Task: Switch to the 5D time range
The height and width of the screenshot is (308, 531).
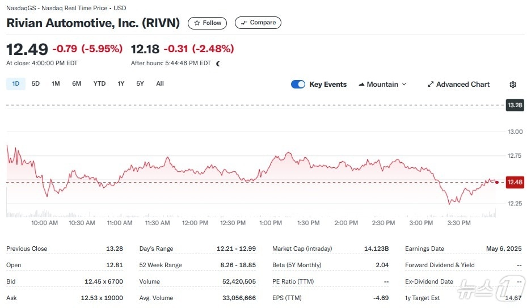Action: click(x=36, y=84)
